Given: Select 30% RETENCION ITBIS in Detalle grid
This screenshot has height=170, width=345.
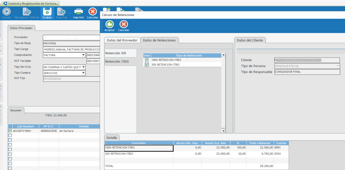Looking at the screenshot, I should coord(139,154).
